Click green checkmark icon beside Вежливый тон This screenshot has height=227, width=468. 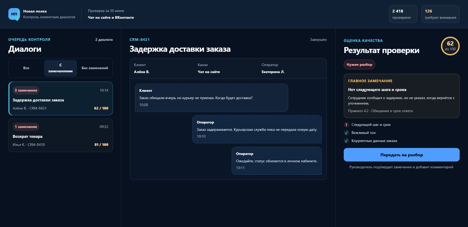tap(346, 133)
